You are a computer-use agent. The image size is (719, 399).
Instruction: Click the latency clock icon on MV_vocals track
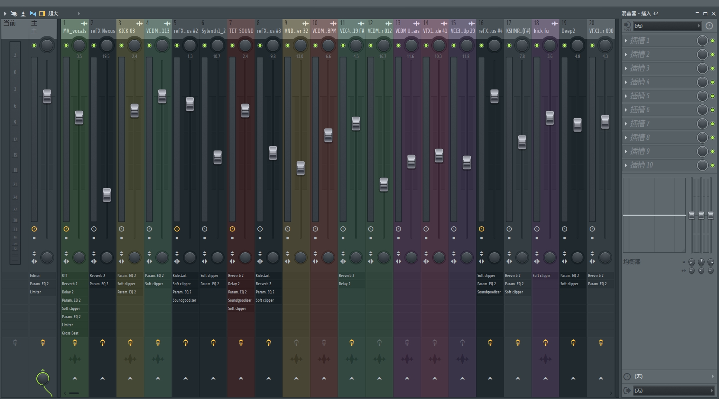pyautogui.click(x=66, y=229)
